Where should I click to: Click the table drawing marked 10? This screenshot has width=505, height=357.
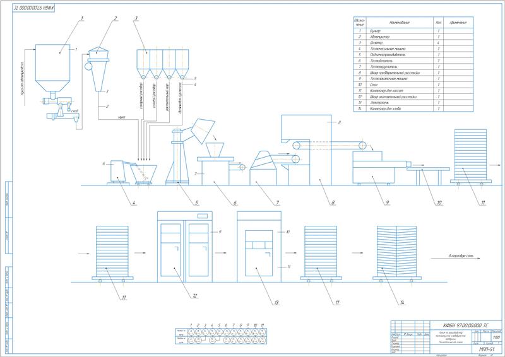point(429,176)
